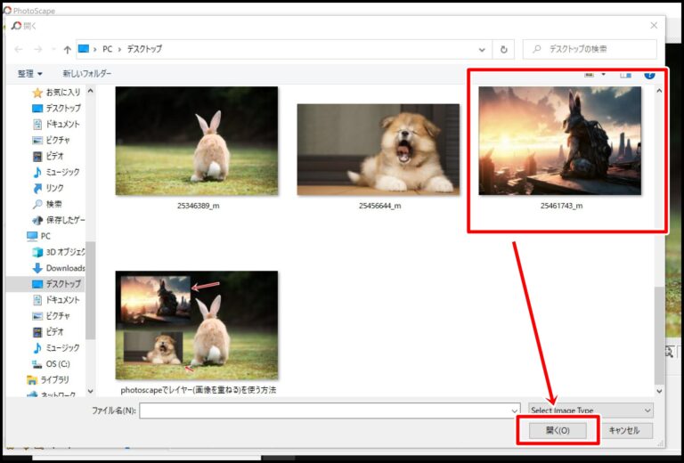Click the file name 25346389_m label
The height and width of the screenshot is (463, 684).
[x=199, y=206]
